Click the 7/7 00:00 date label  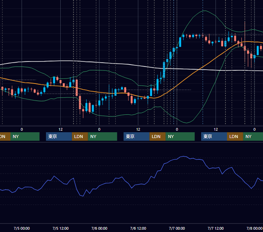(x=177, y=228)
